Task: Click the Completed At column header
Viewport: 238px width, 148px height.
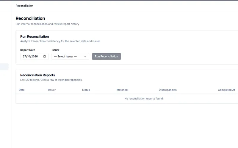Action: (226, 90)
